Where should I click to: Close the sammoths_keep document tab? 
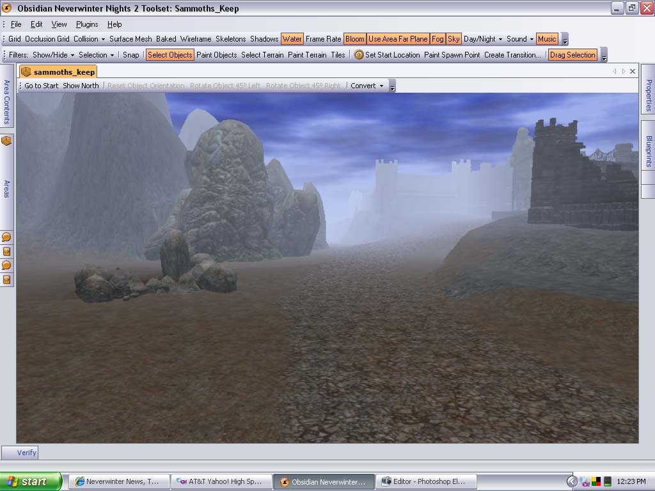point(633,72)
